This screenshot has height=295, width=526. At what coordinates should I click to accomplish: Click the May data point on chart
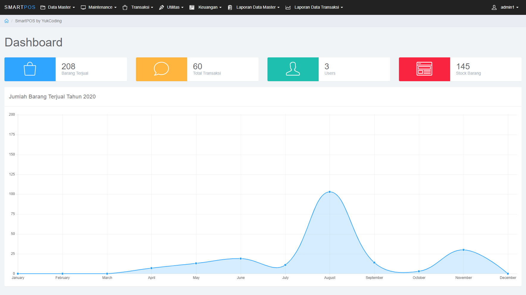point(196,263)
